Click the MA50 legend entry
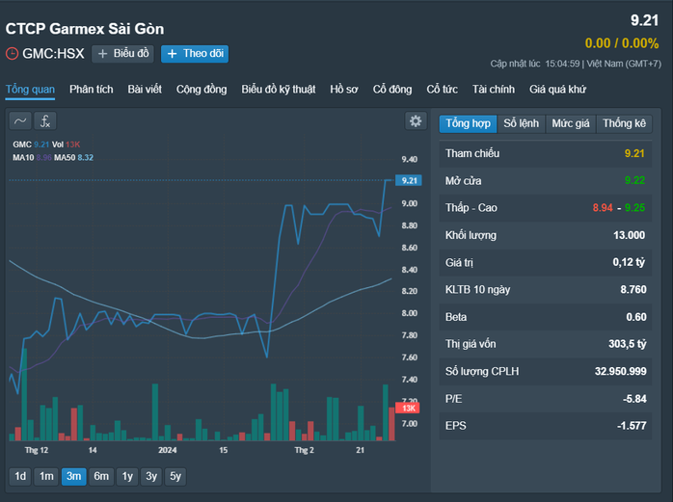Viewport: 673px width, 502px height. click(x=73, y=157)
